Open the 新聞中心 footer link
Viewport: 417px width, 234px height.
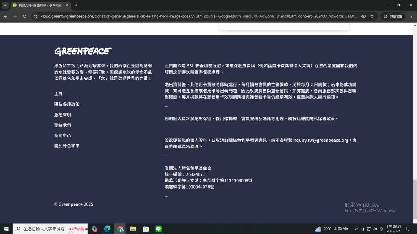[x=62, y=136]
